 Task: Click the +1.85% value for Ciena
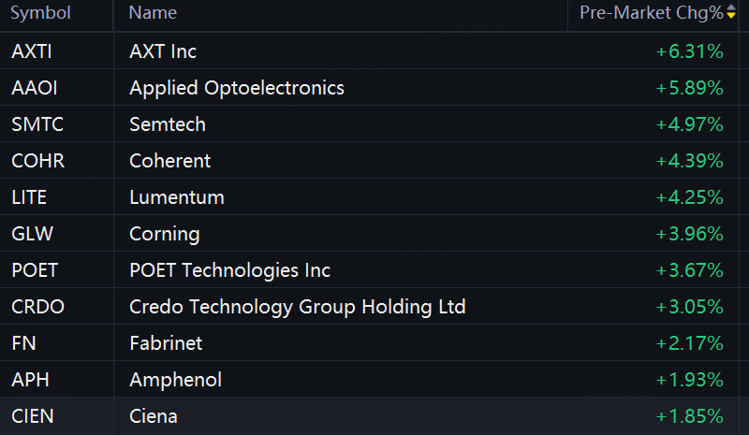[x=689, y=416]
